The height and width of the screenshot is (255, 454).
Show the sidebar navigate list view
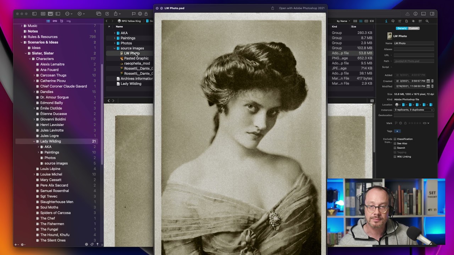pos(48,21)
